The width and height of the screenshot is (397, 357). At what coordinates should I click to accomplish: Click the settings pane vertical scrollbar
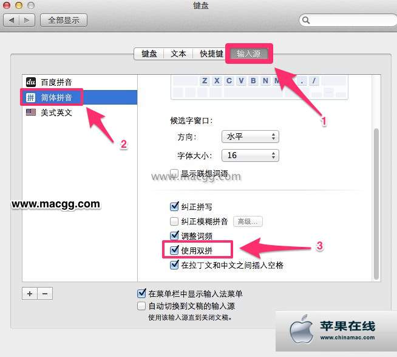376,204
